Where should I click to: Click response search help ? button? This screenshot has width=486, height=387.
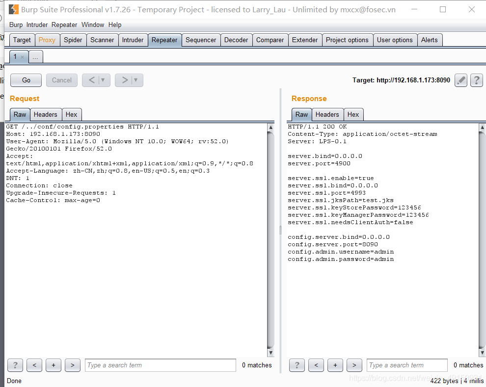(x=297, y=365)
